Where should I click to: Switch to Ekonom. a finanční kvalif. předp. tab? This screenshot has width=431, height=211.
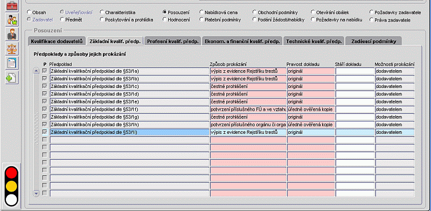(242, 42)
